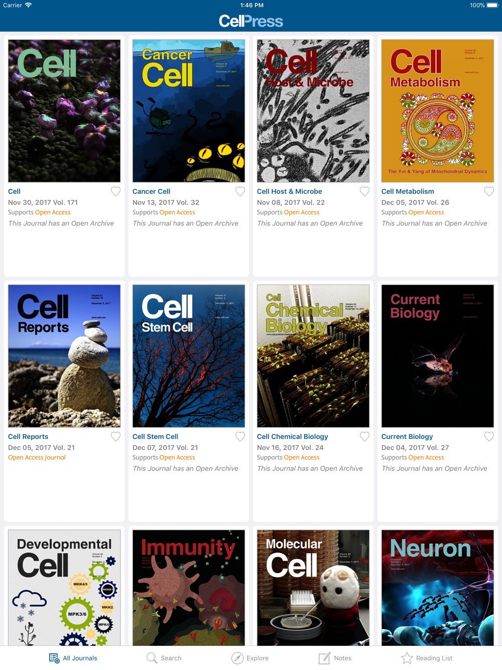The width and height of the screenshot is (502, 670).
Task: Open the Cancer Cell cover thumbnail
Action: tap(189, 111)
